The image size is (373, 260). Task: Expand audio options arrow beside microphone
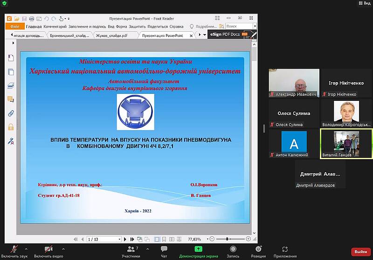click(x=26, y=248)
